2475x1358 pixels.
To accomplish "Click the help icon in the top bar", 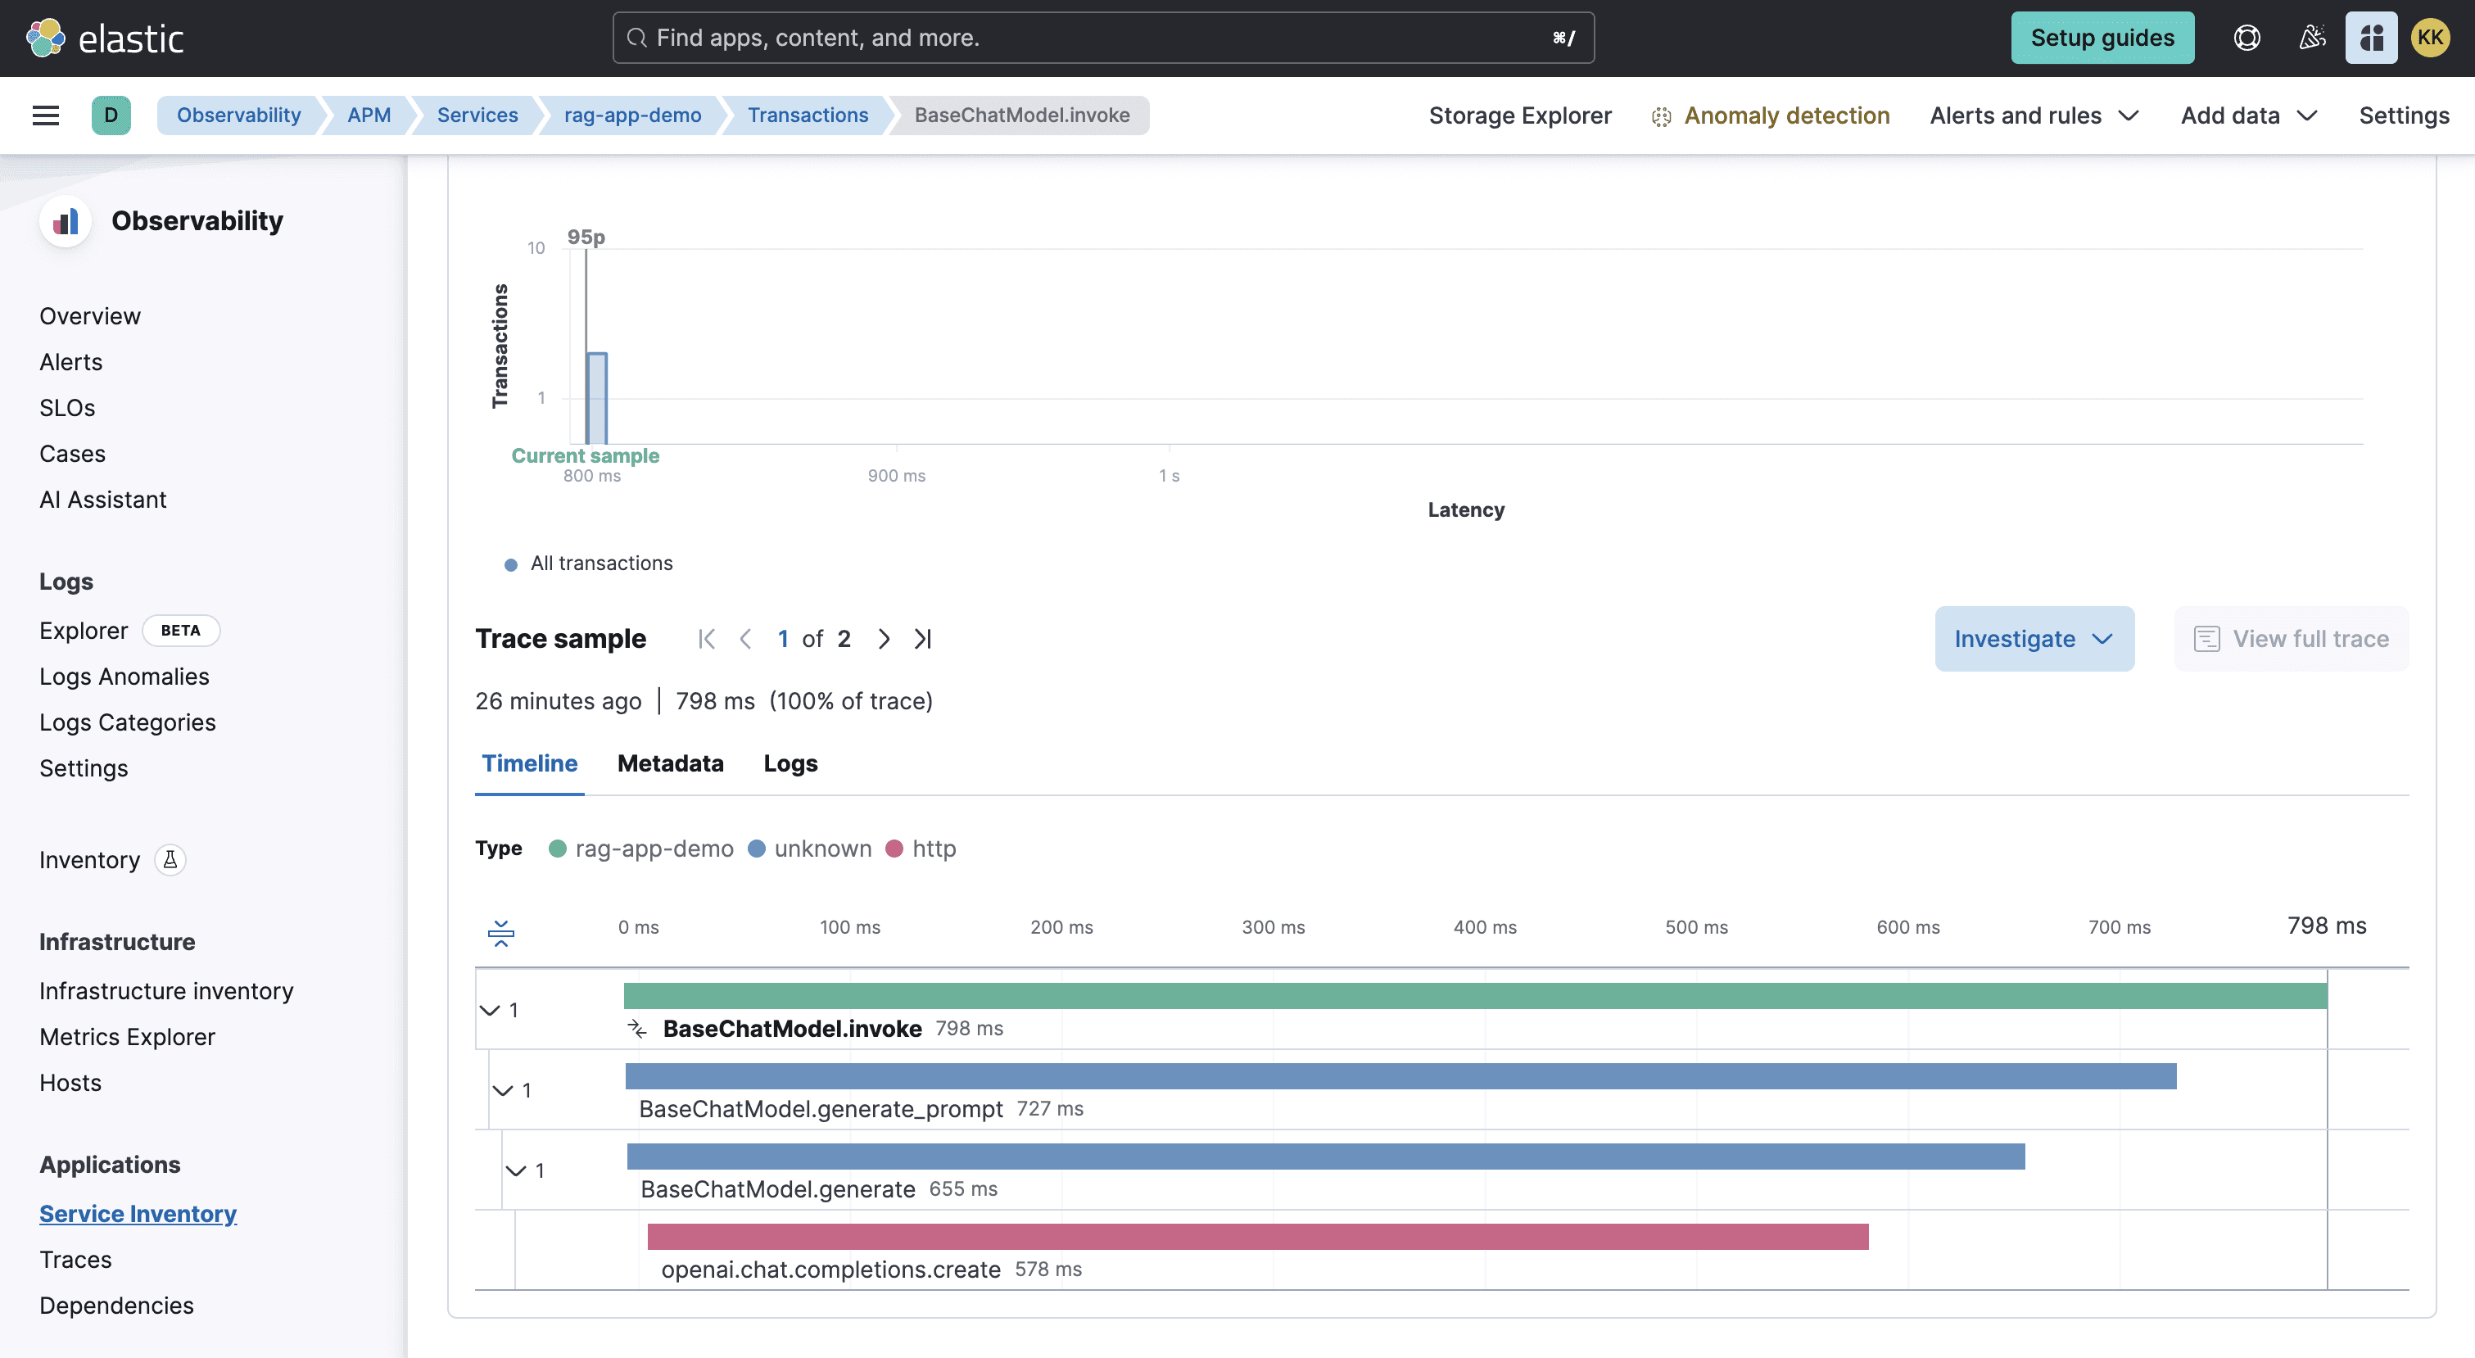I will 2247,38.
